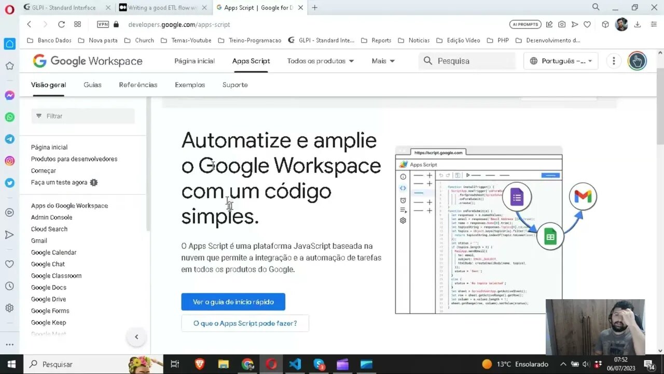Toggle the VPN badge
Screen dimensions: 664x374
103,24
